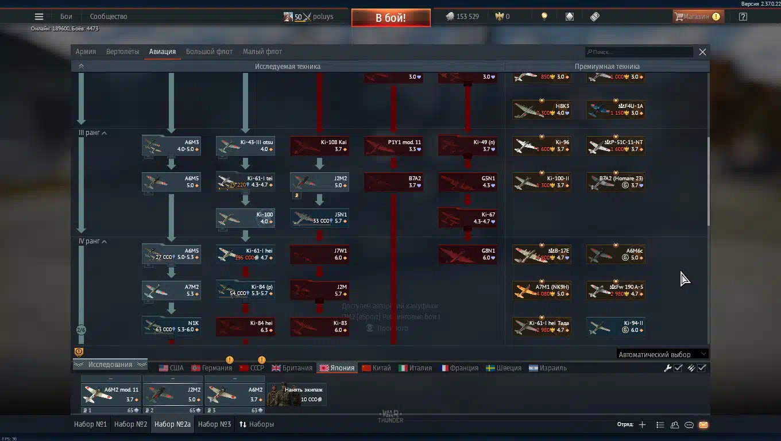The image size is (781, 441).
Task: Open the Battle Pass ticket icon
Action: click(595, 17)
